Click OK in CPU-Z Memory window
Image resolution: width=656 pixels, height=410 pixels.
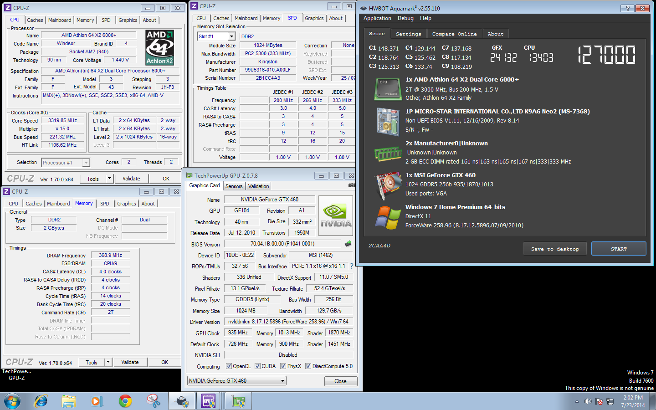tap(164, 362)
